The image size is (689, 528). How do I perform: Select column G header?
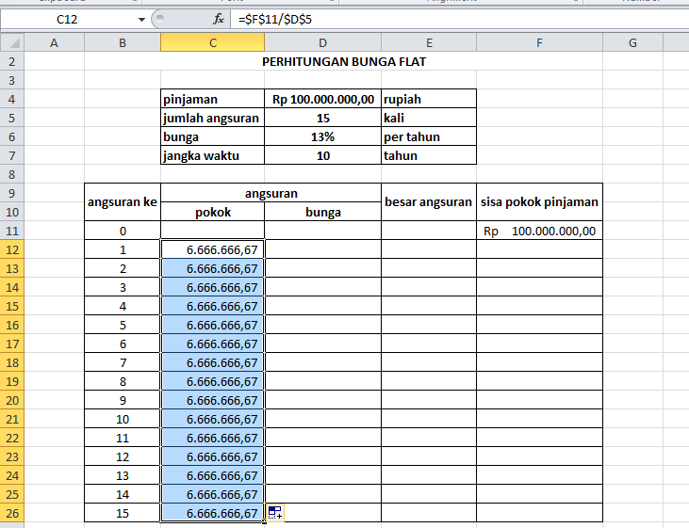632,43
